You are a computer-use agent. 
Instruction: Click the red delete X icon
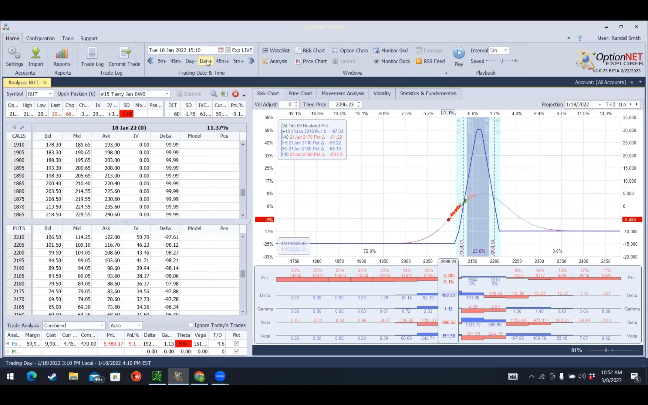[235, 94]
